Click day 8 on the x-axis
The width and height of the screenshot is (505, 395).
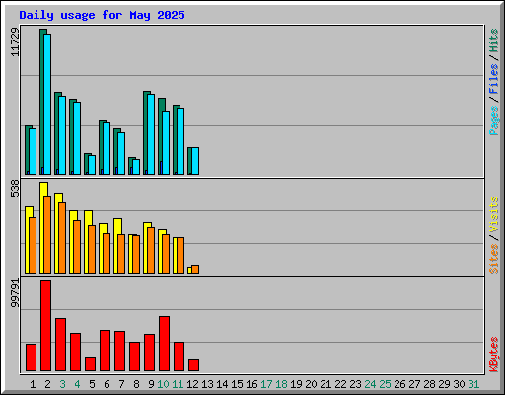(136, 384)
